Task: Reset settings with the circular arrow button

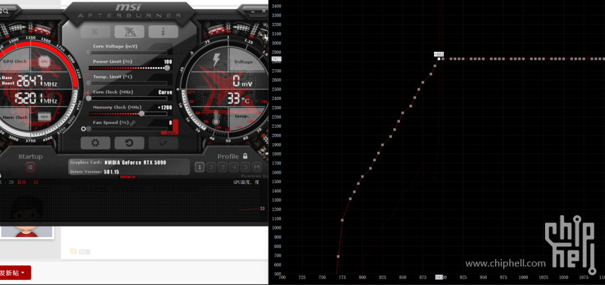Action: pyautogui.click(x=129, y=143)
